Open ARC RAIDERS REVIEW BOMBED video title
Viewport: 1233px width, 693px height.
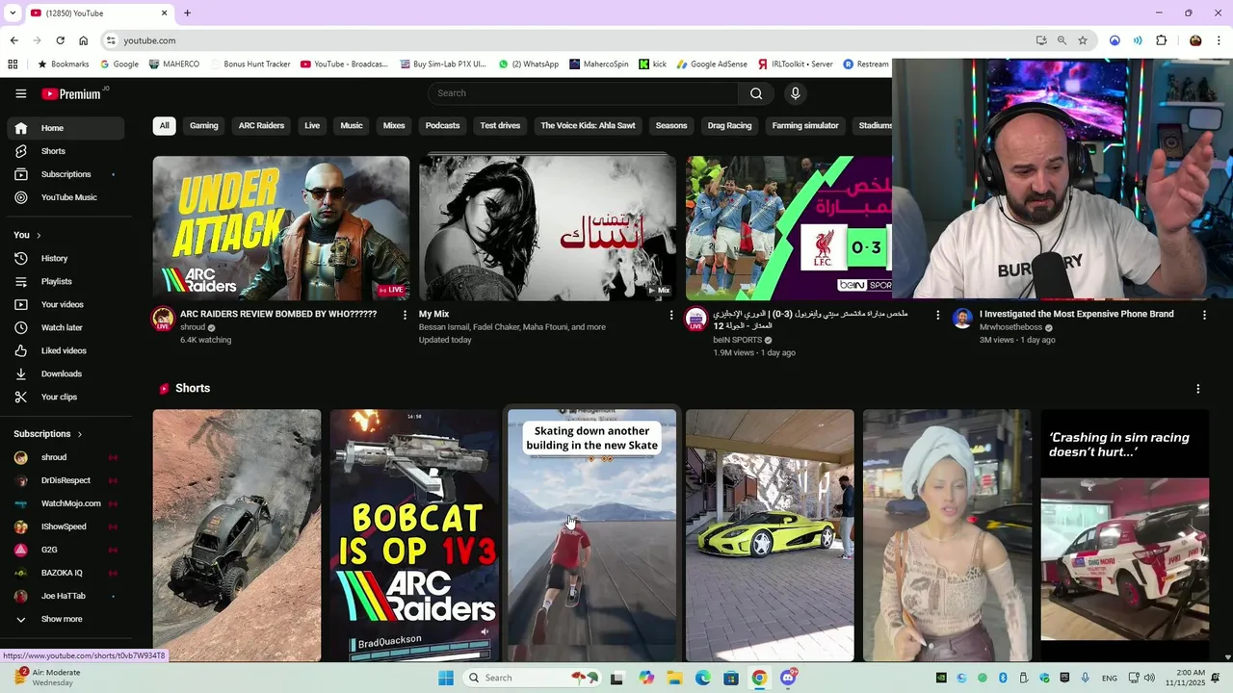pyautogui.click(x=278, y=314)
